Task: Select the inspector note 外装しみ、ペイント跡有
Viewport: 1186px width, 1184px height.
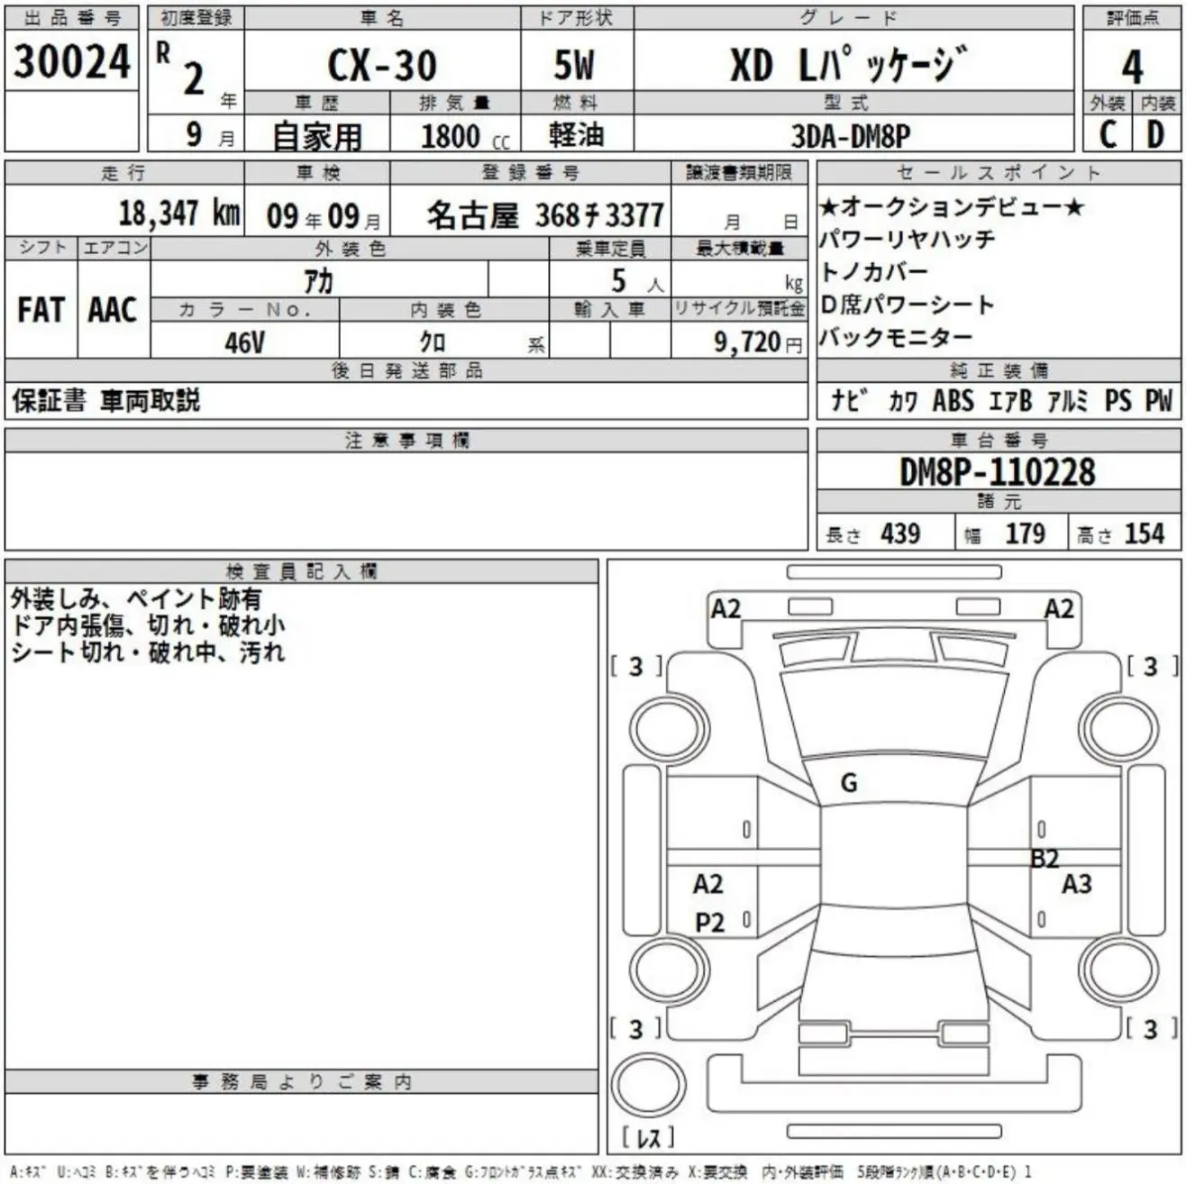Action: point(136,599)
